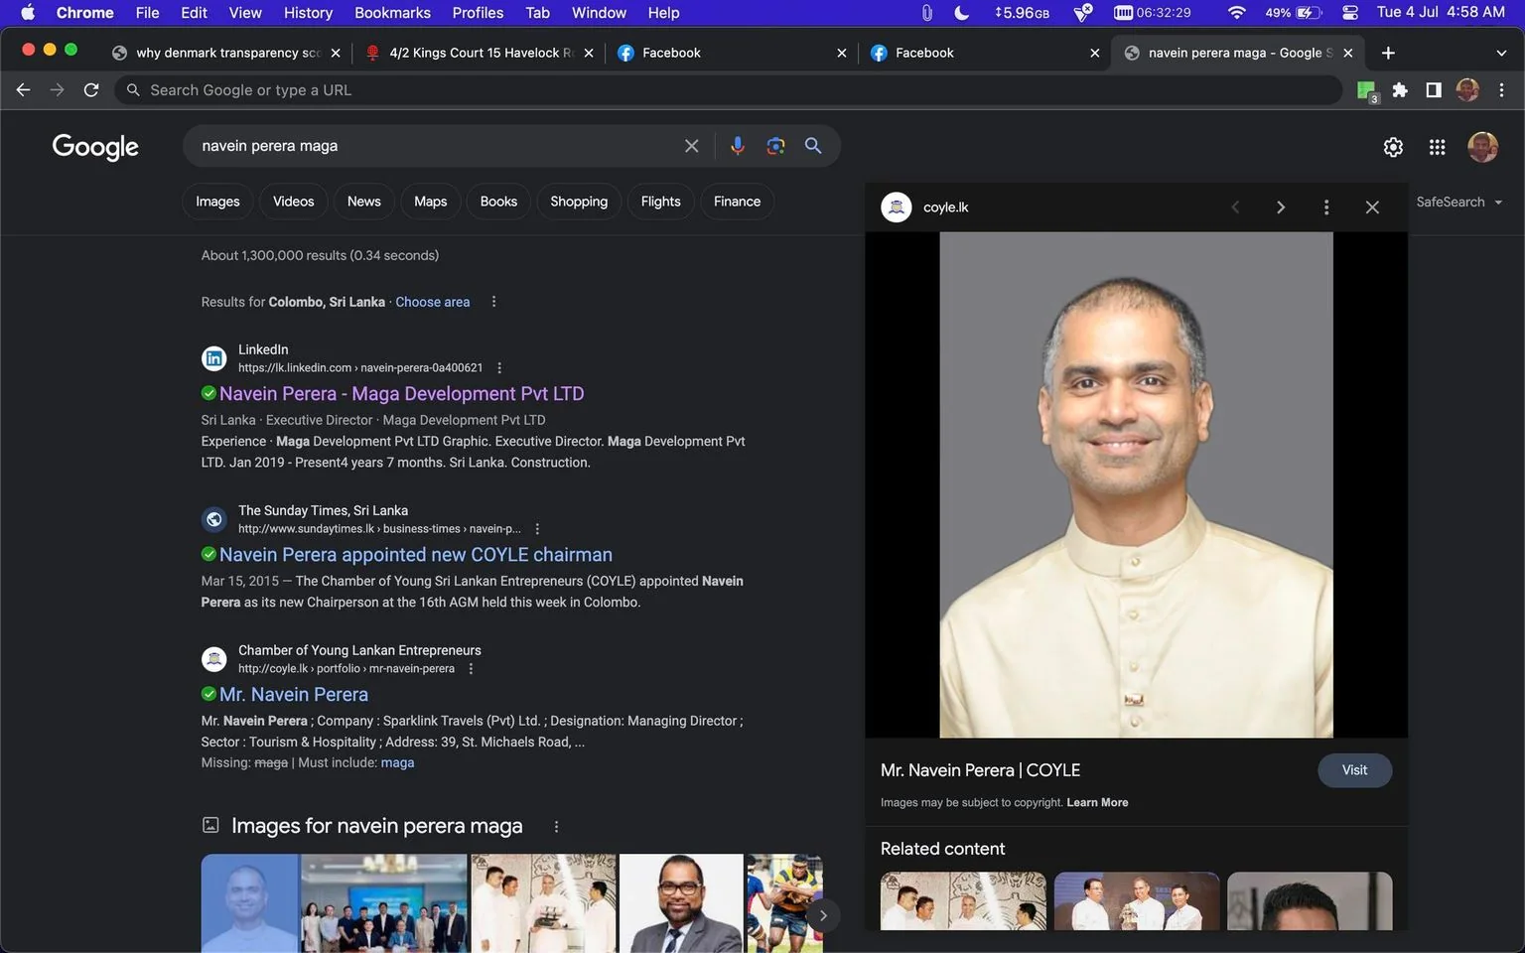Toggle the Chrome side panel

1434,90
